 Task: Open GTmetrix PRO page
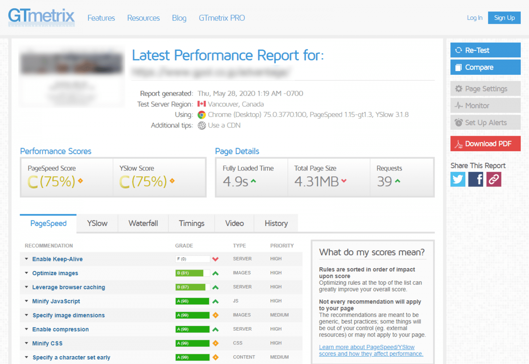[x=222, y=18]
